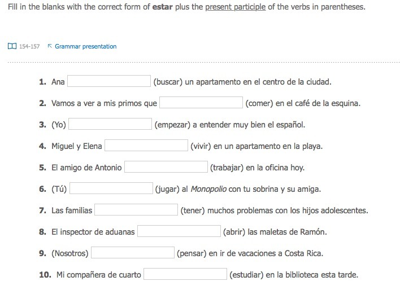Select the blank before (empezar)
The width and height of the screenshot is (400, 290).
coord(110,125)
